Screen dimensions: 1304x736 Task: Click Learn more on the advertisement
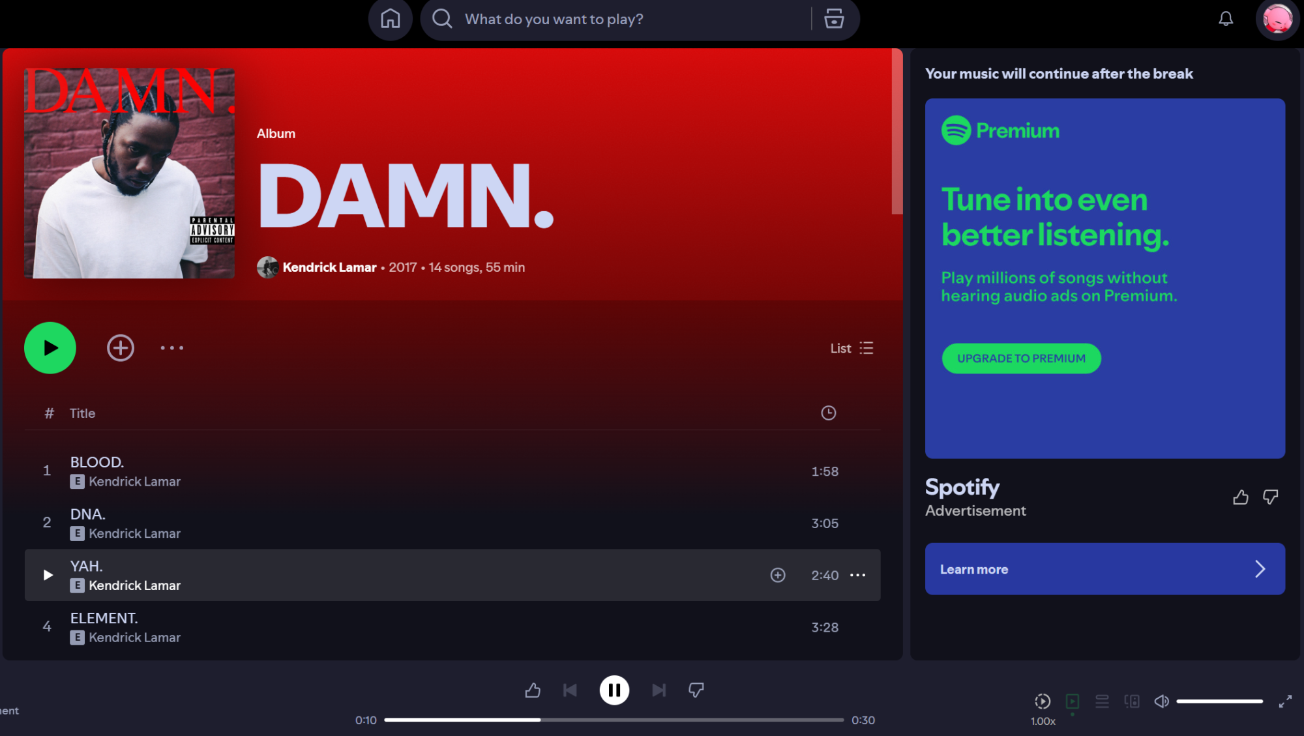click(x=1104, y=568)
